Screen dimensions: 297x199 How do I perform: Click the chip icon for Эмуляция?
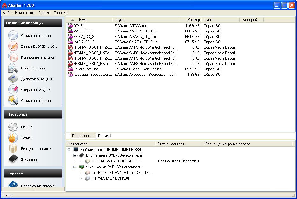[13, 159]
